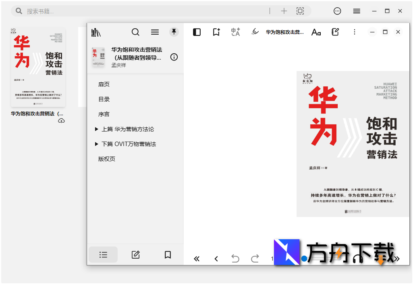Image resolution: width=413 pixels, height=284 pixels.
Task: Open the circled ellipsis options menu
Action: coord(337,11)
